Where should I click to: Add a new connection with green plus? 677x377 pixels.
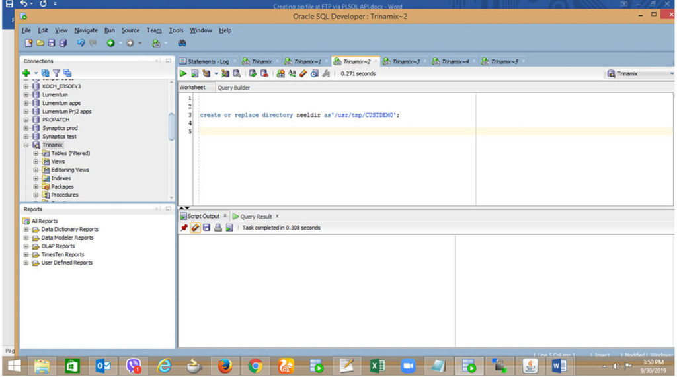26,73
